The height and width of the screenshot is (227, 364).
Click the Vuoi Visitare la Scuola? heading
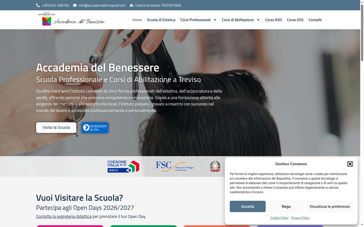tap(79, 198)
